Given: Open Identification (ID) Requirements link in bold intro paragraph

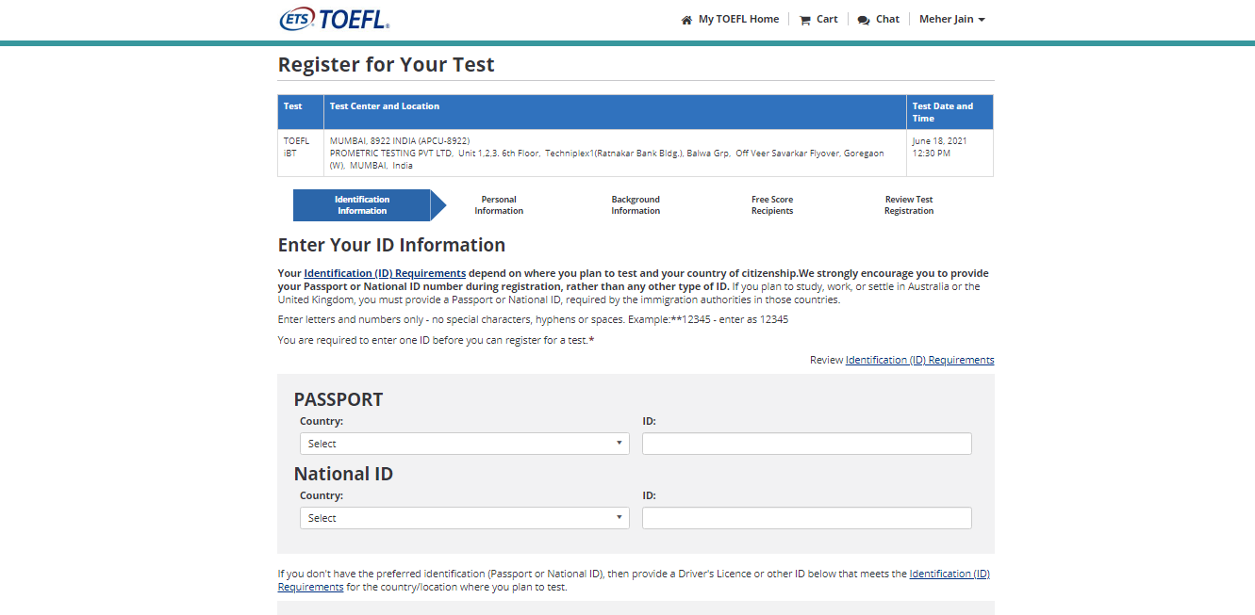Looking at the screenshot, I should coord(385,273).
